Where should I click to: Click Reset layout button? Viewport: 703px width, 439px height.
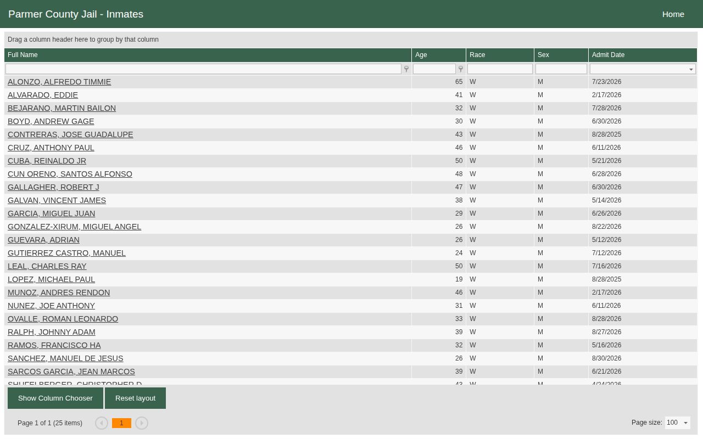pyautogui.click(x=135, y=398)
